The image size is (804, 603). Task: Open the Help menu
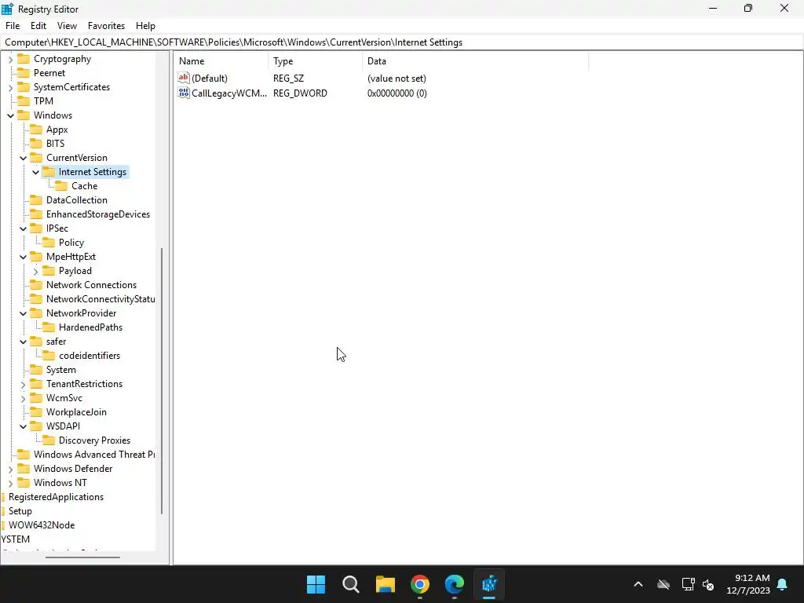click(145, 26)
